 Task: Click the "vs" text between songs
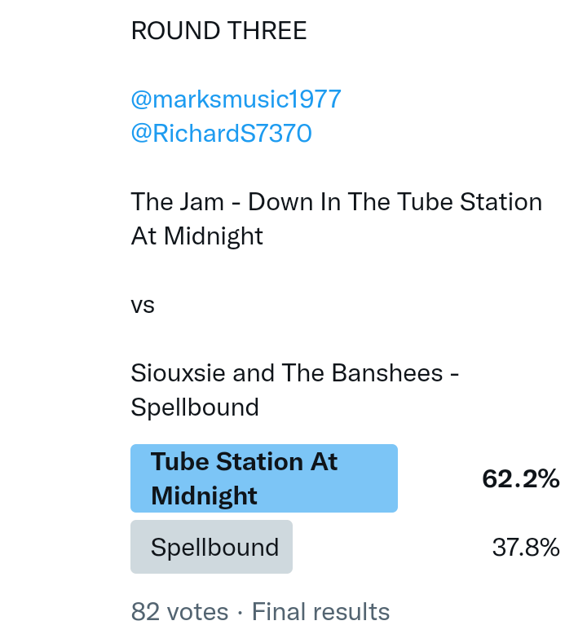(x=143, y=305)
